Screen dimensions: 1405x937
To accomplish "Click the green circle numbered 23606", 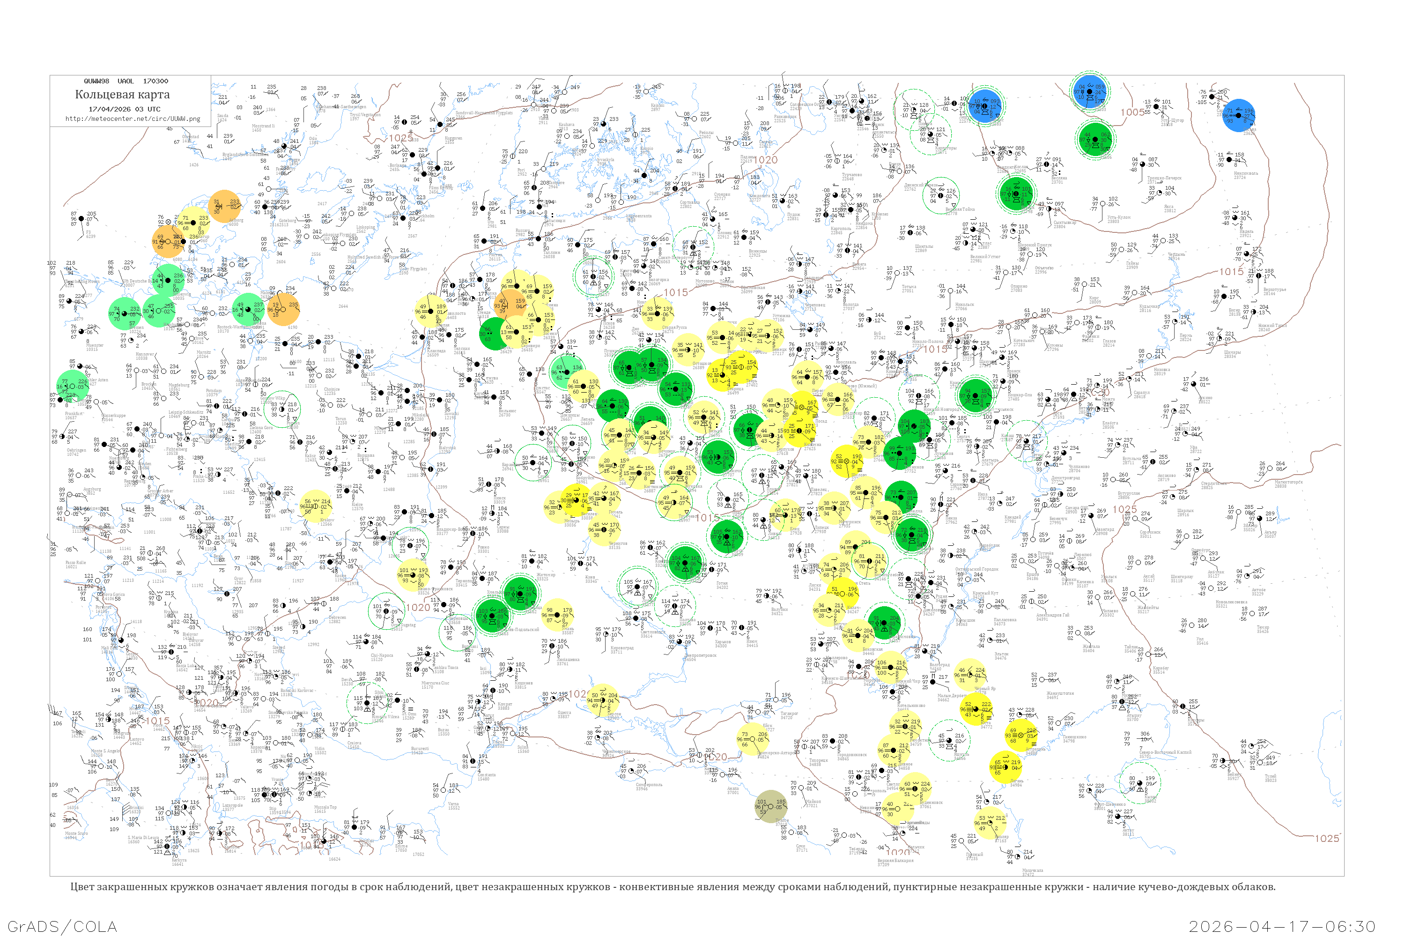I will click(1095, 140).
